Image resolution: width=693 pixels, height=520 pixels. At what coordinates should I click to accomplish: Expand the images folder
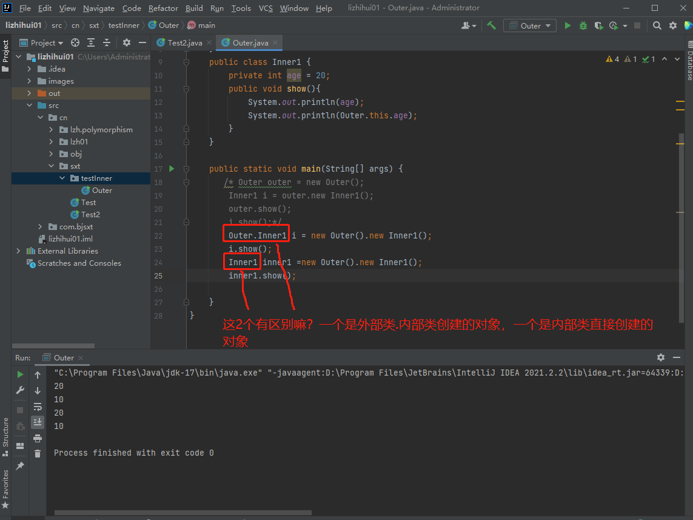point(29,81)
